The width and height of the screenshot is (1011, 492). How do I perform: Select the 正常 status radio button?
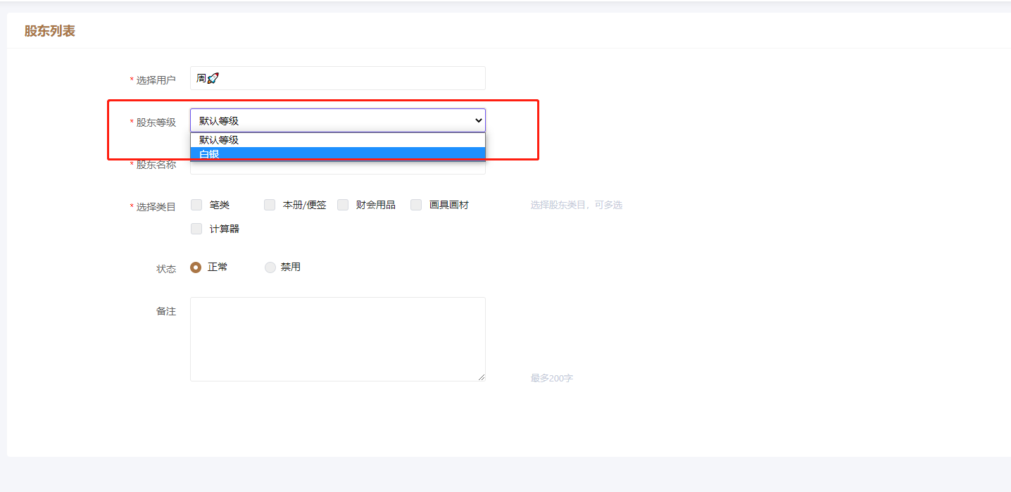[196, 267]
